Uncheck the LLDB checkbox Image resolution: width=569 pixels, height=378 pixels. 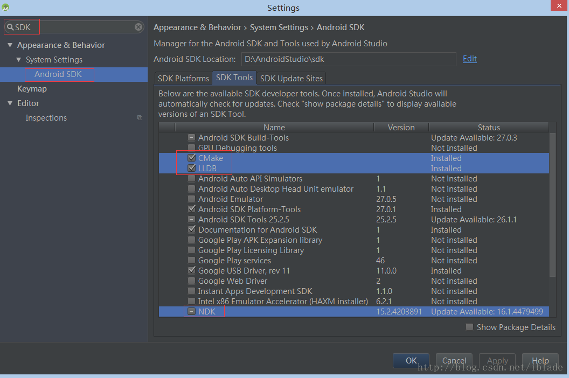click(192, 168)
